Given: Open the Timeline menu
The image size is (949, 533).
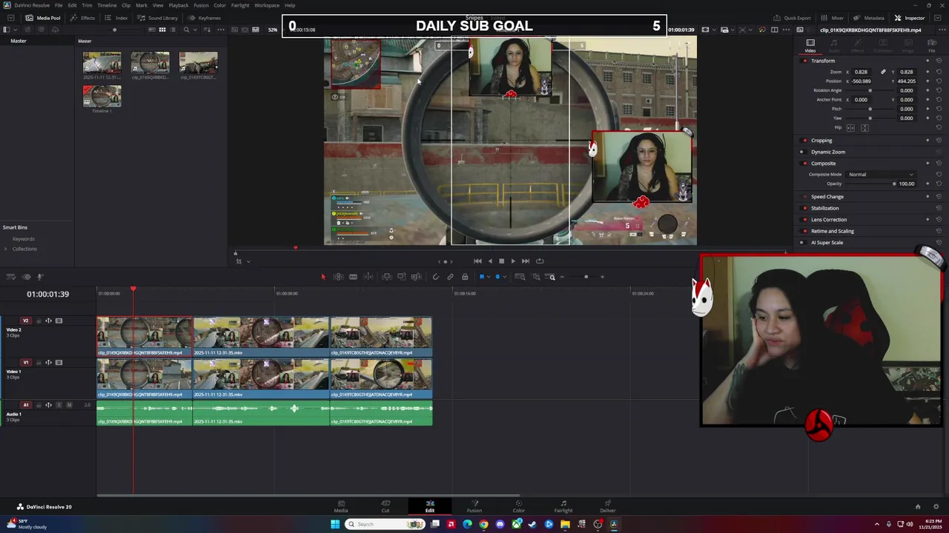Looking at the screenshot, I should click(x=107, y=5).
